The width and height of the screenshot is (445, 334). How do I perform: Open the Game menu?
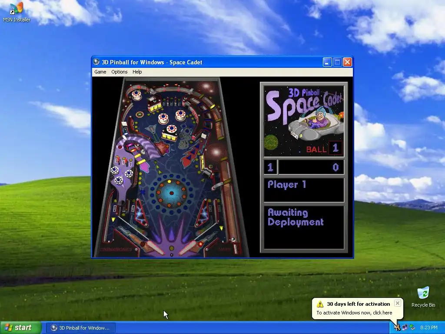100,72
